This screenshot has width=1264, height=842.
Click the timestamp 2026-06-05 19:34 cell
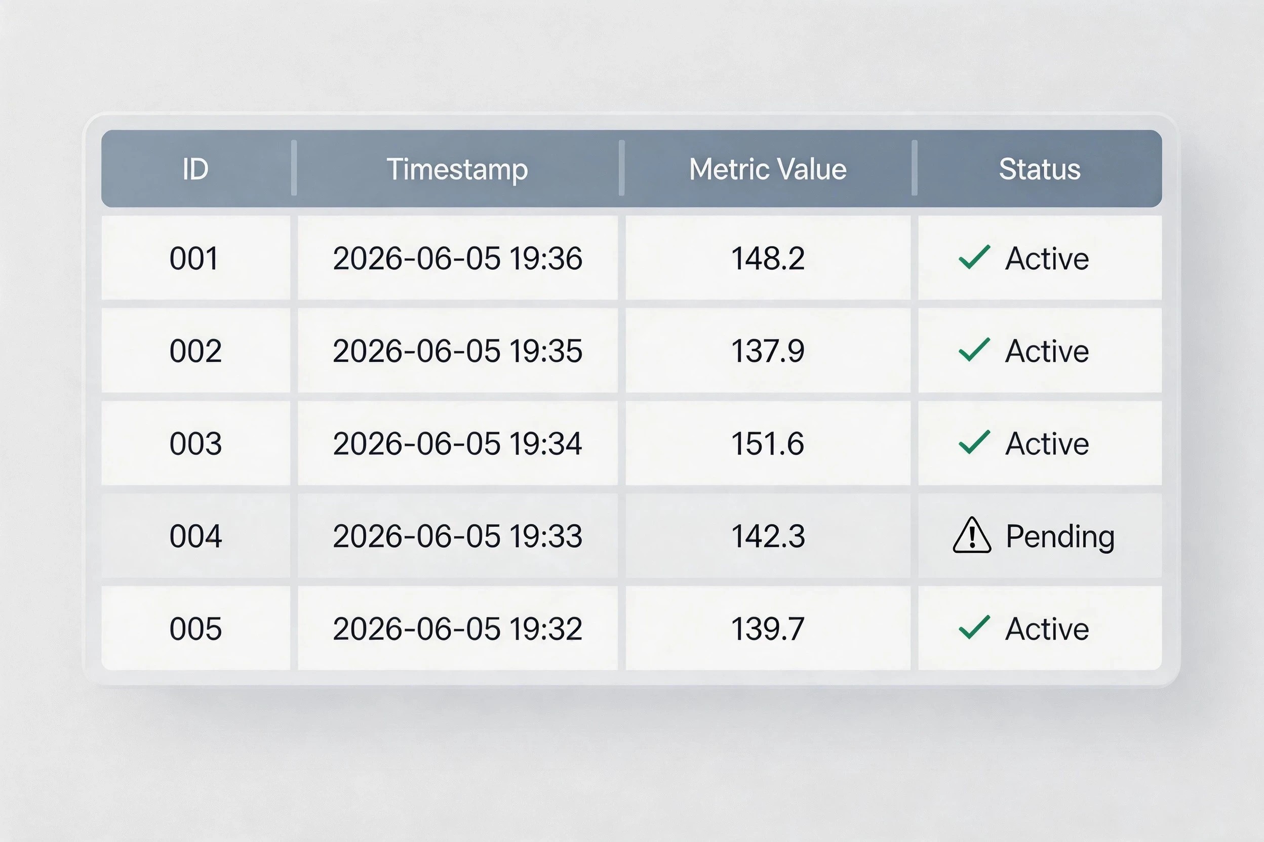tap(457, 443)
